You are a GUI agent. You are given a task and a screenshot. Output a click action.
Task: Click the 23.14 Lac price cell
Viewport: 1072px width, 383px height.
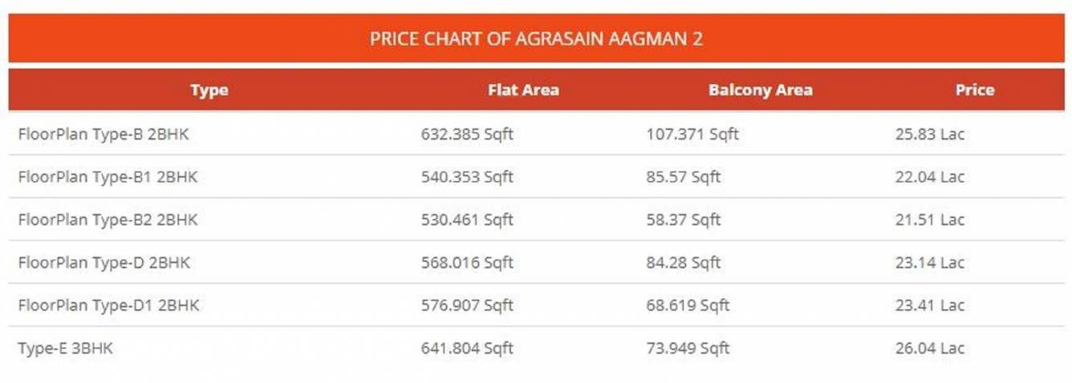click(930, 263)
